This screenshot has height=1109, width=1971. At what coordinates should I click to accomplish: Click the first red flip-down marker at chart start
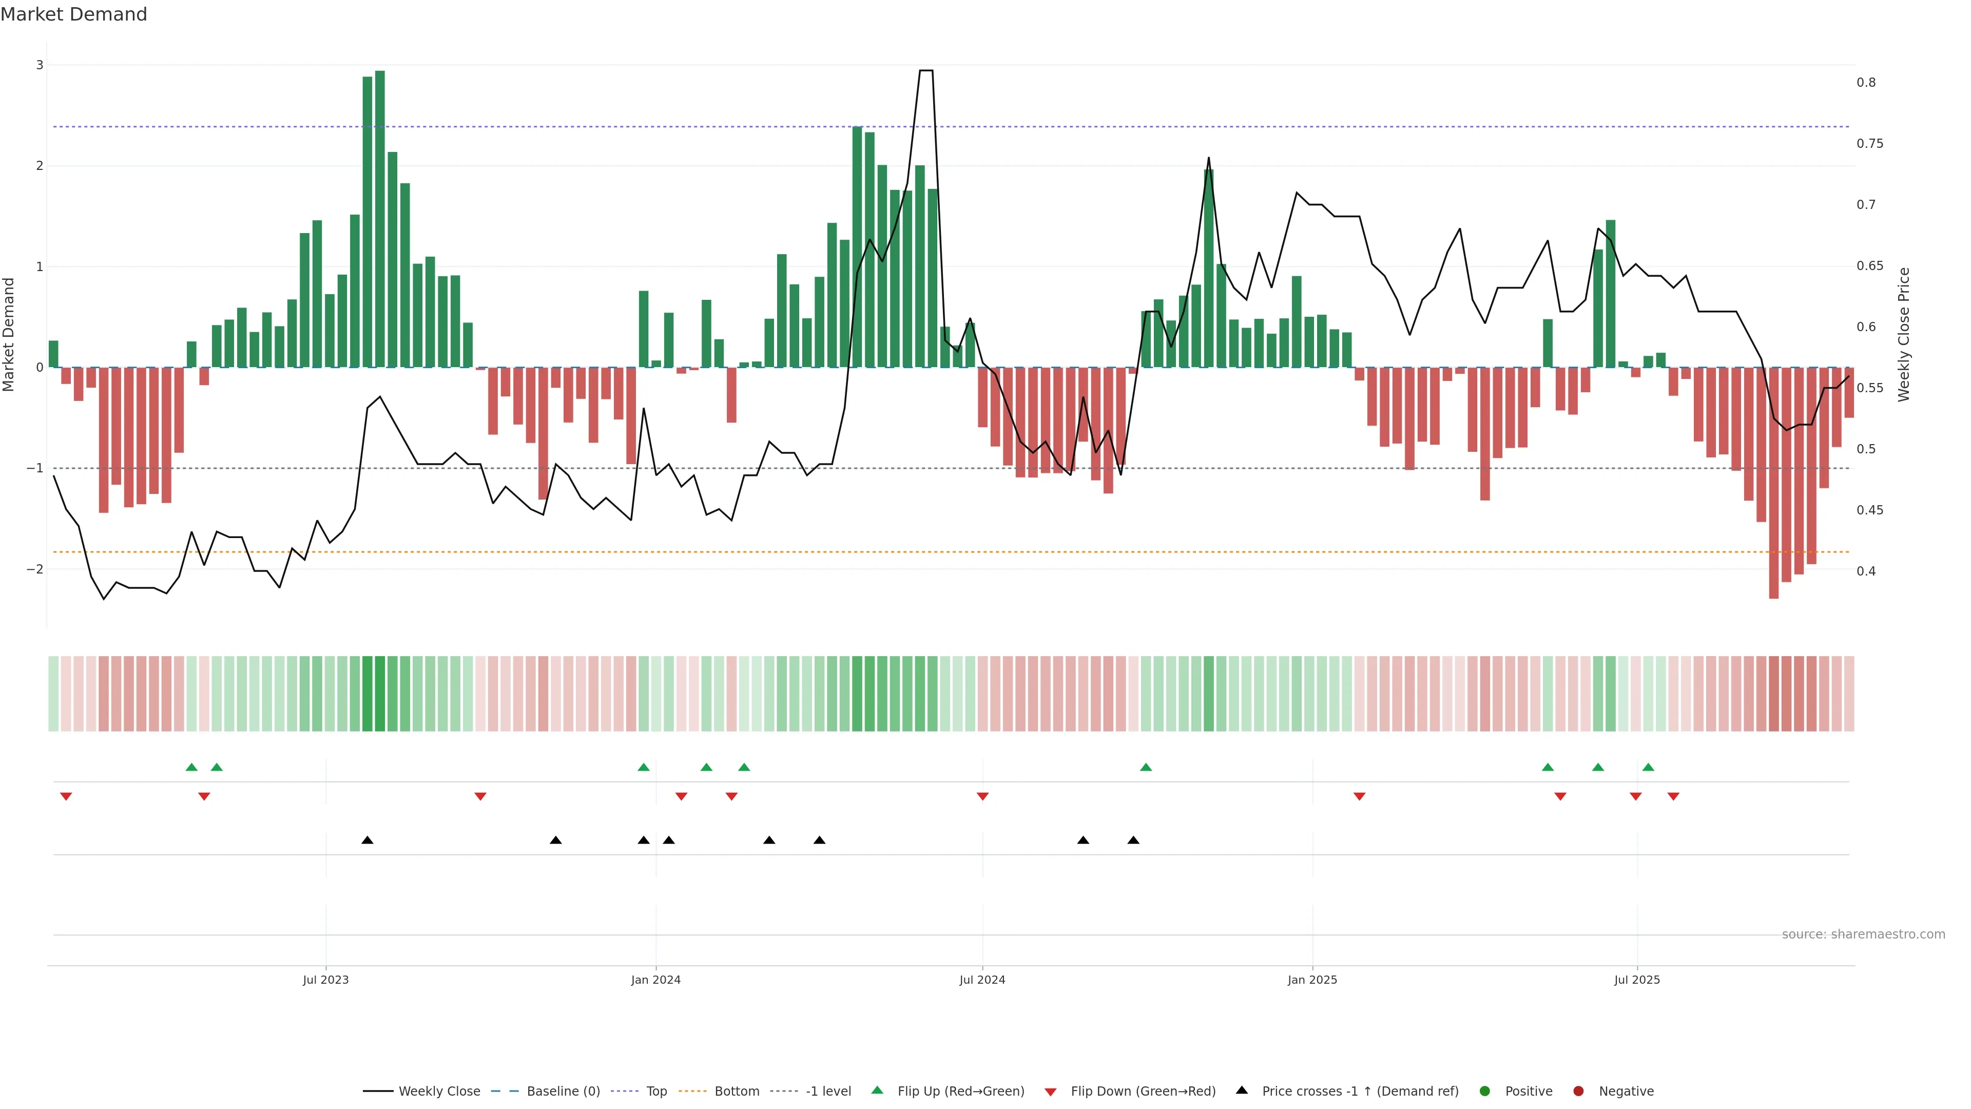point(66,797)
